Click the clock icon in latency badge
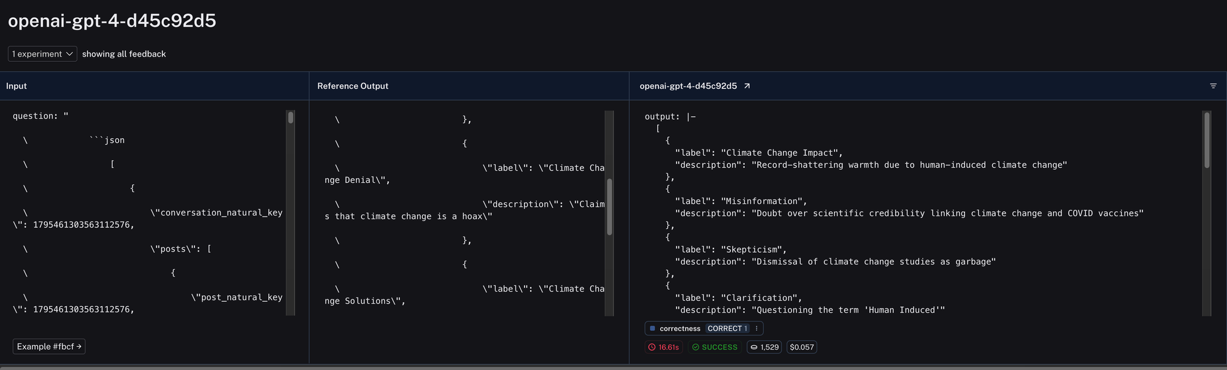Image resolution: width=1227 pixels, height=370 pixels. tap(652, 347)
